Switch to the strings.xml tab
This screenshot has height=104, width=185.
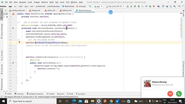36,10
